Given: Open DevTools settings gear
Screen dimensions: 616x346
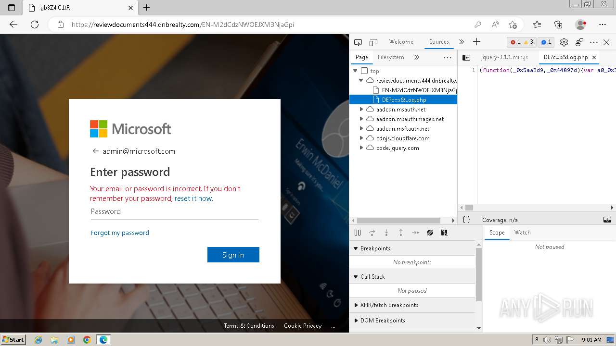Looking at the screenshot, I should (x=564, y=42).
